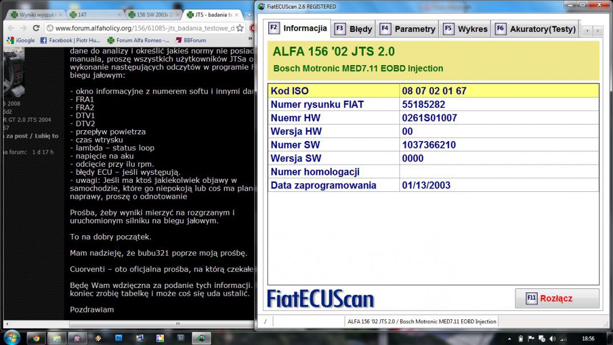Show hidden system tray icons
Screen dimensions: 613x345
(x=509, y=339)
